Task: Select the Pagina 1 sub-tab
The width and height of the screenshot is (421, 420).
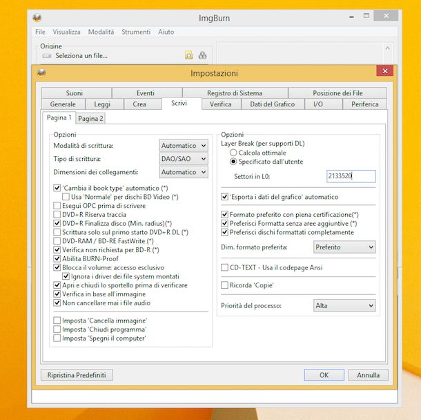Action: pos(59,117)
